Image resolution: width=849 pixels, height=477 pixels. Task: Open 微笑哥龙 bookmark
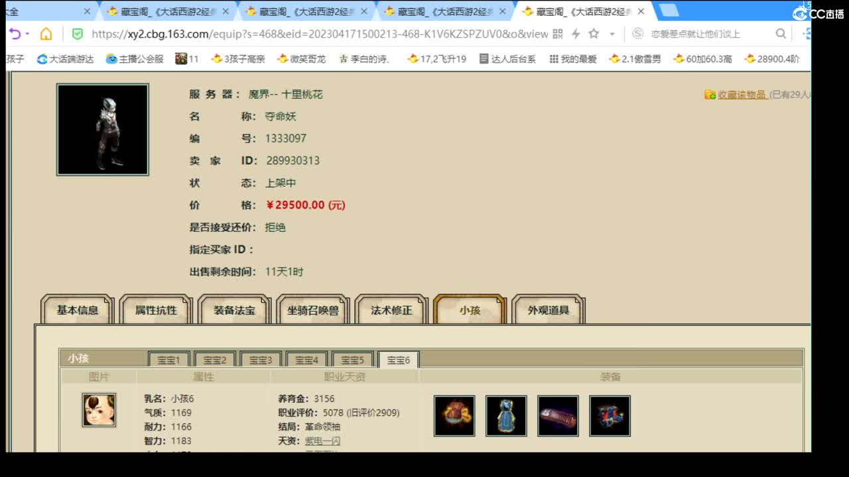(302, 59)
